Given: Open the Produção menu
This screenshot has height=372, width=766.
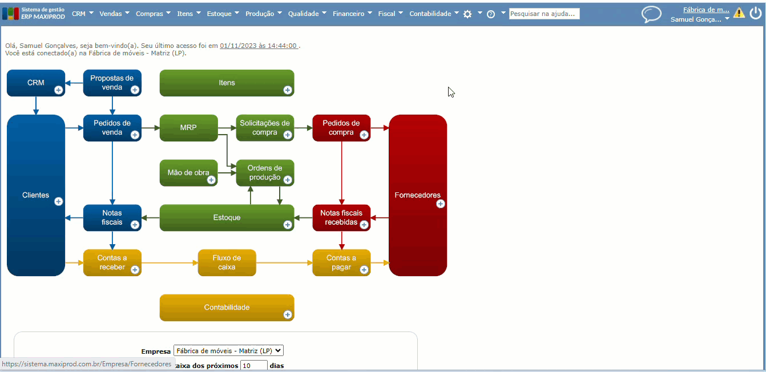Looking at the screenshot, I should [x=264, y=14].
